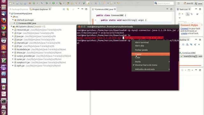Collapse all in Project Explorer toolbar

tap(64, 9)
